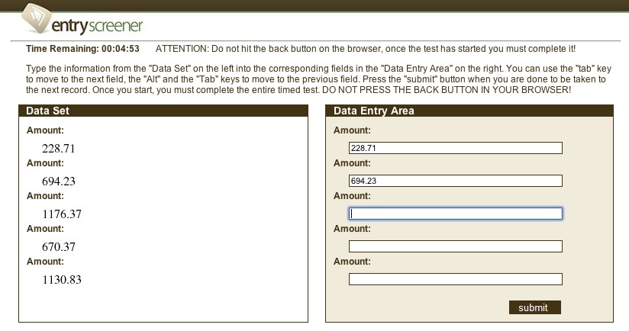Screen dimensions: 629x331
Task: Focus the third Amount entry field
Action: (455, 214)
